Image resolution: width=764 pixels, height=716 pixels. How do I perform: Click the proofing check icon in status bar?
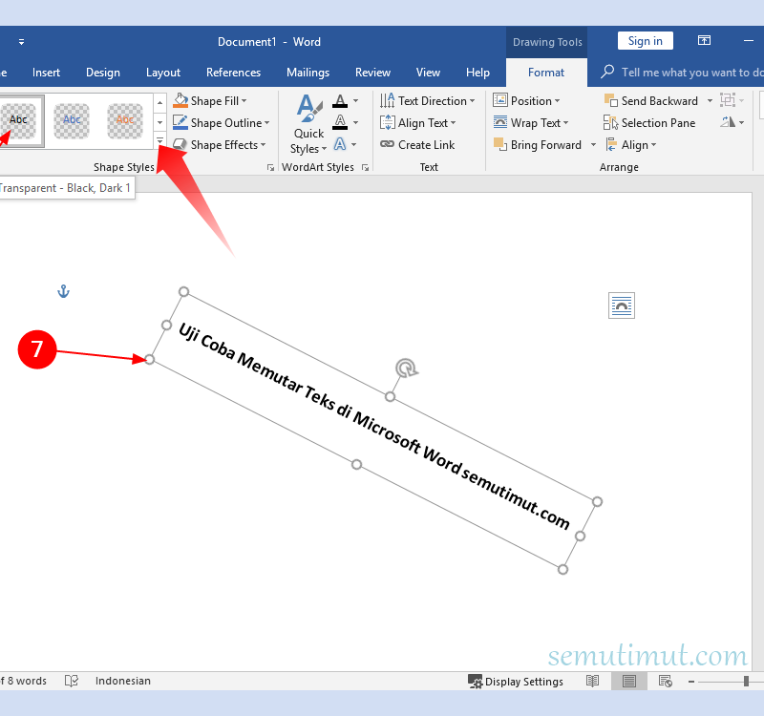[71, 681]
